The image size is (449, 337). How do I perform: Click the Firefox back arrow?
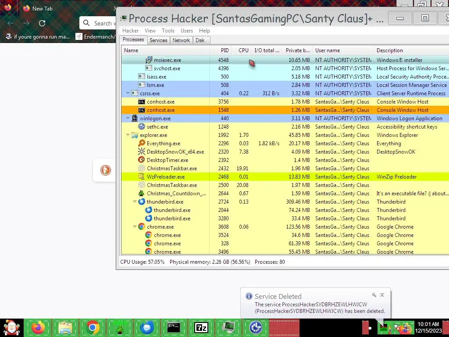11,23
